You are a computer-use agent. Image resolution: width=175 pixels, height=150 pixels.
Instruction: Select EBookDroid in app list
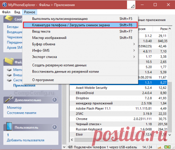[x=119, y=93]
